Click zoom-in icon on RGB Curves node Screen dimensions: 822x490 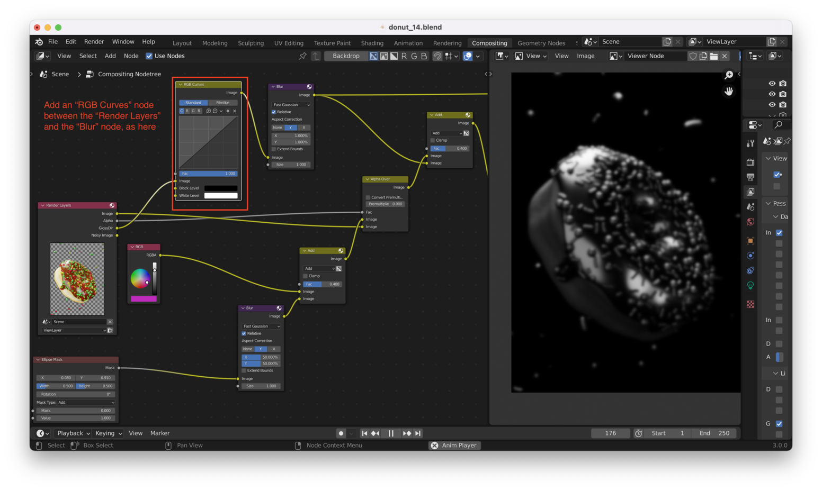(208, 111)
